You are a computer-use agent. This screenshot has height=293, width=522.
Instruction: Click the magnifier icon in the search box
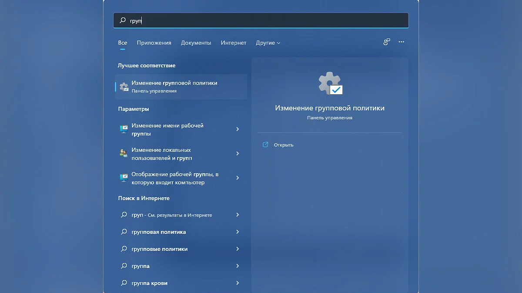[x=123, y=20]
